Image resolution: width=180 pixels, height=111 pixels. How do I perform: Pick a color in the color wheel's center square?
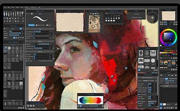coord(168,37)
